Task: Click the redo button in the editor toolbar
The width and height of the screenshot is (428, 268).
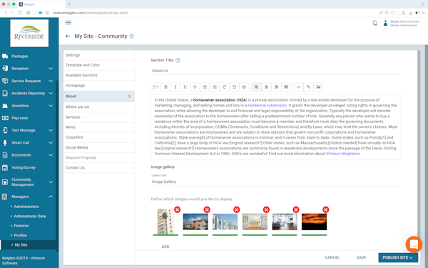Action: [225, 87]
